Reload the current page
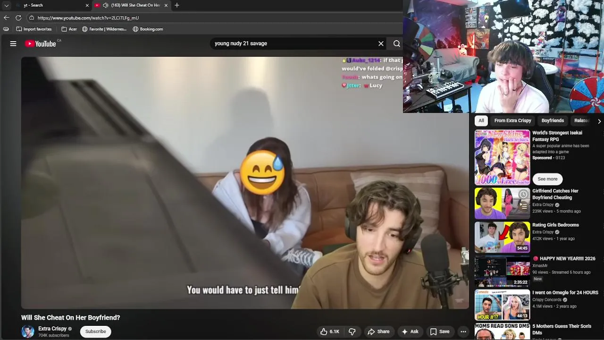Screen dimensions: 604x340 [x=18, y=18]
